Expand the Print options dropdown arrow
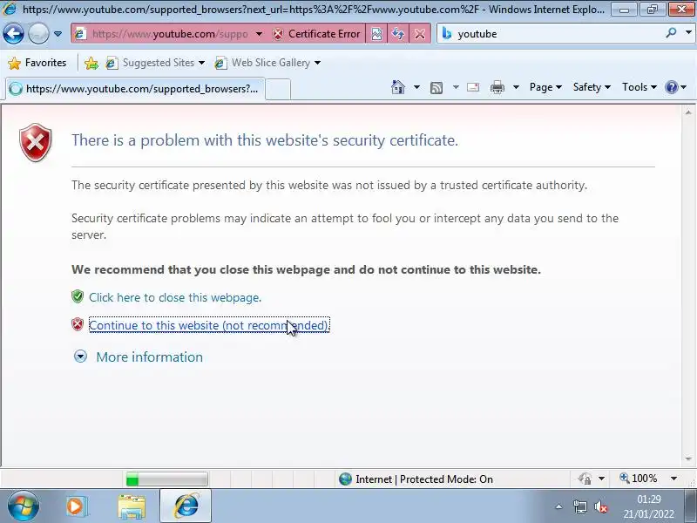The image size is (697, 523). 516,87
